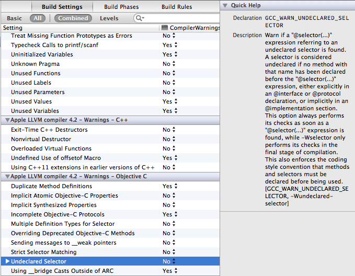Select the Build Settings tab
355x276 pixels.
[62, 7]
